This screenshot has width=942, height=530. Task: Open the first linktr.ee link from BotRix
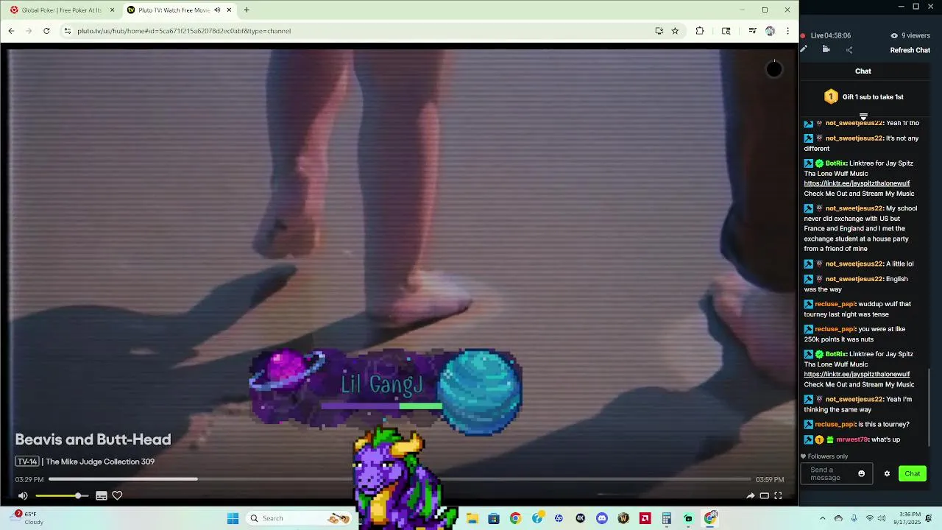[857, 183]
